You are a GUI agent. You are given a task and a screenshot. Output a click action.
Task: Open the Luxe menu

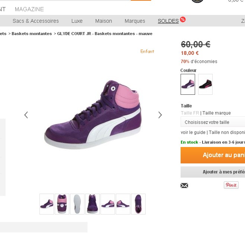click(x=77, y=21)
